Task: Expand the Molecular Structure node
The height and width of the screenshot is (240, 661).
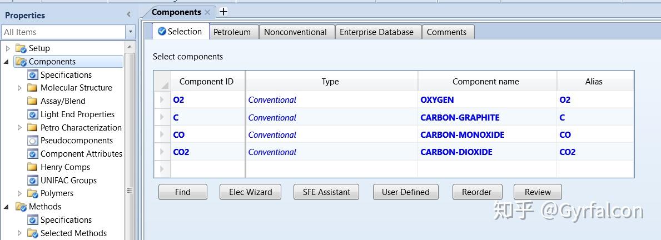Action: click(19, 88)
